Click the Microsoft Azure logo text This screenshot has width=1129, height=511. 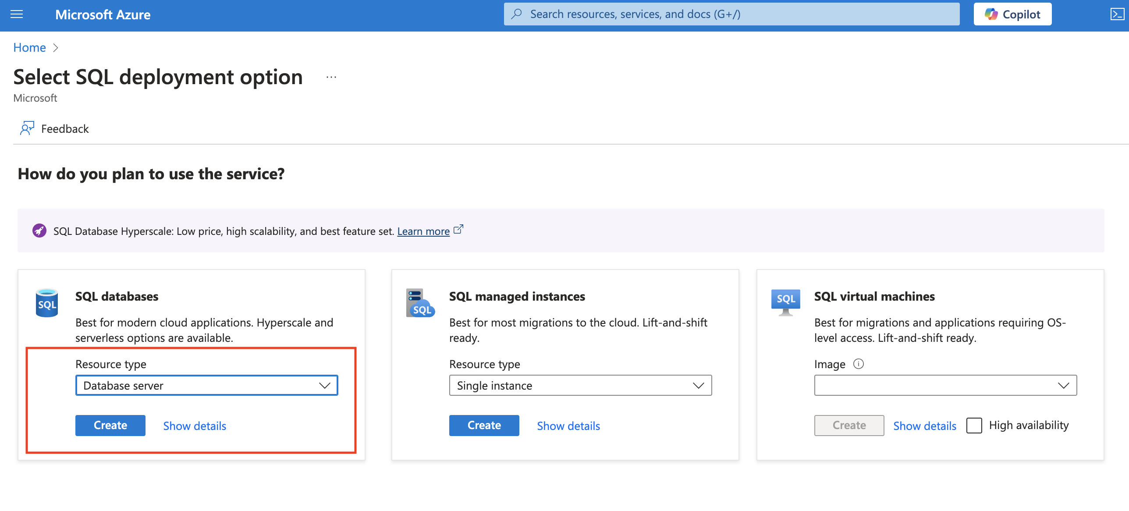103,14
